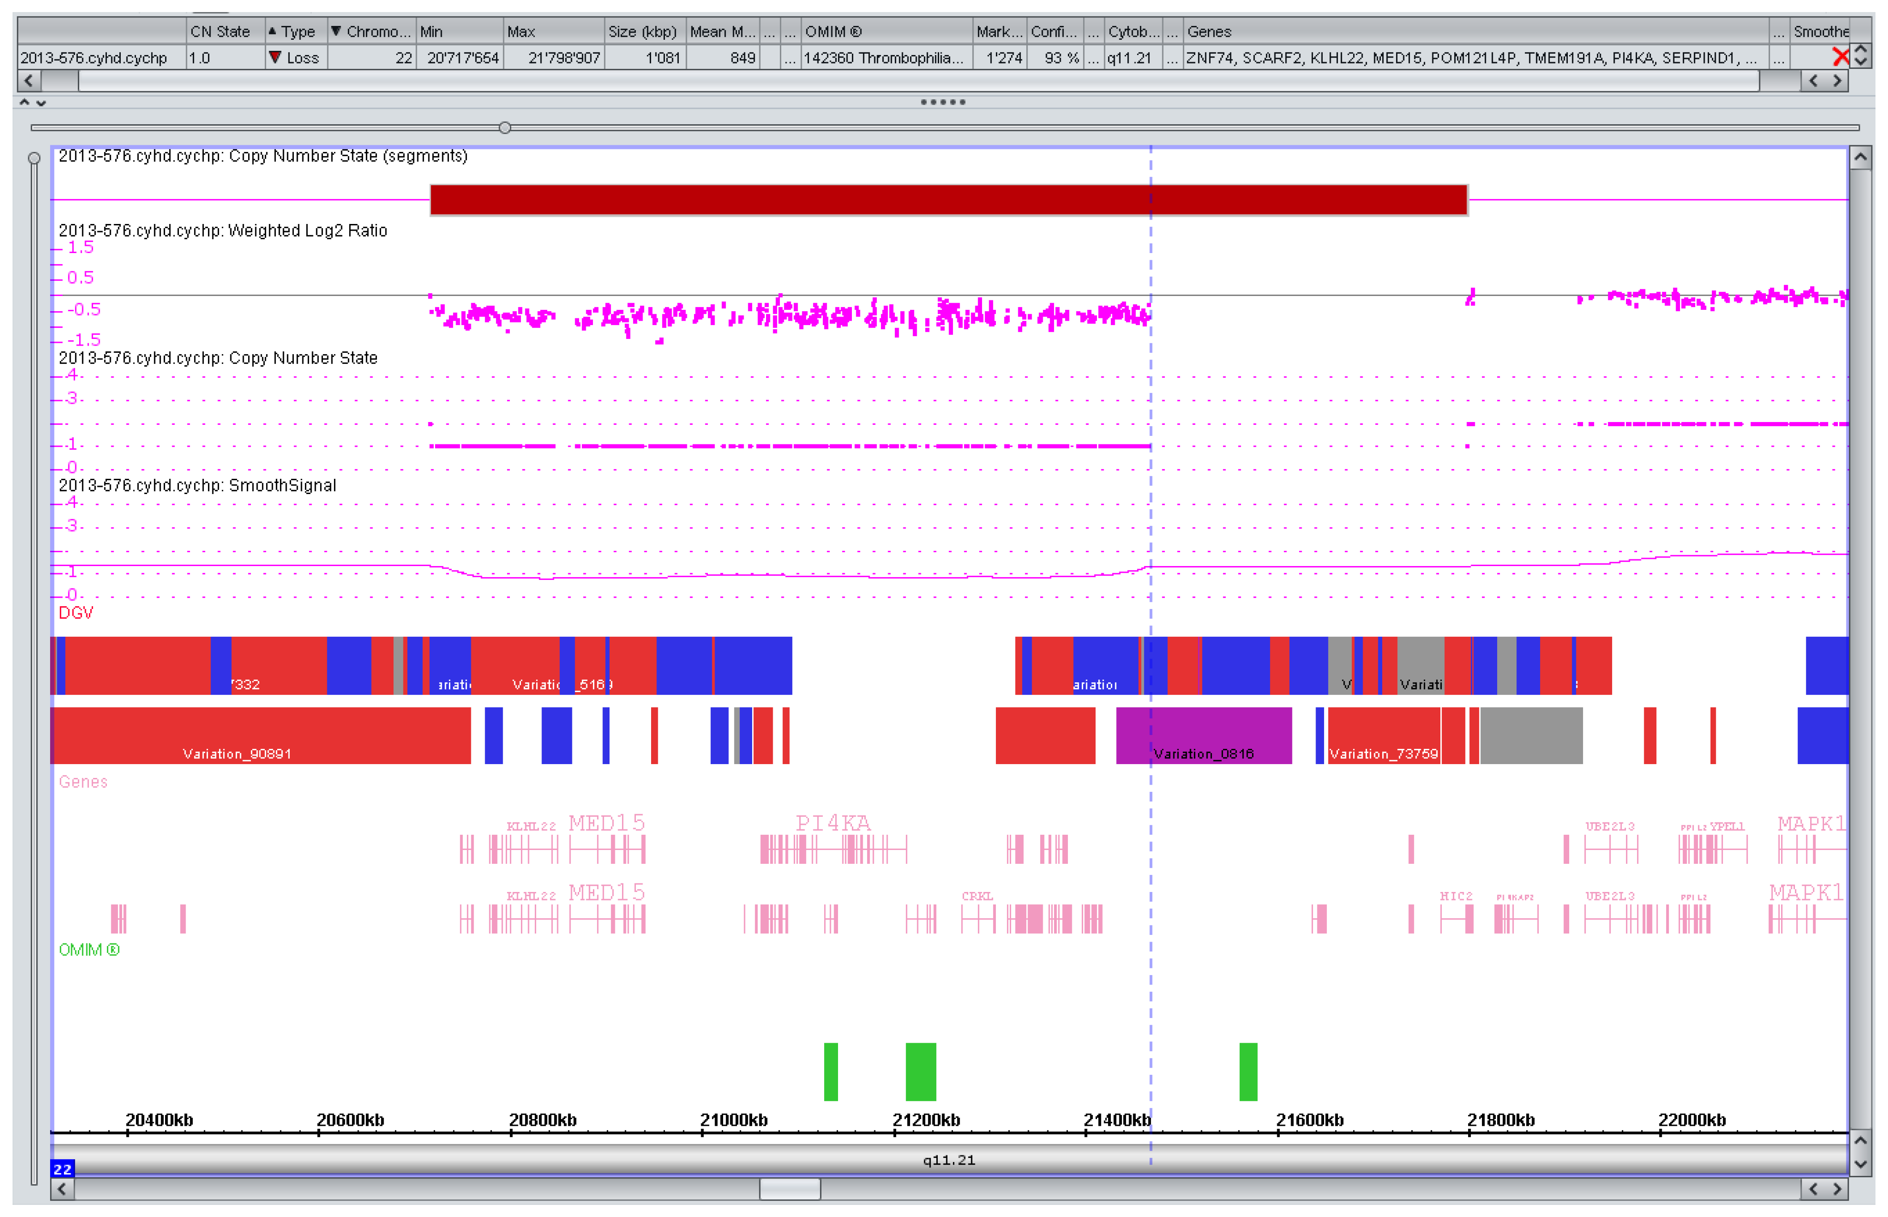Click the horizontal zoom slider knob

pyautogui.click(x=504, y=127)
